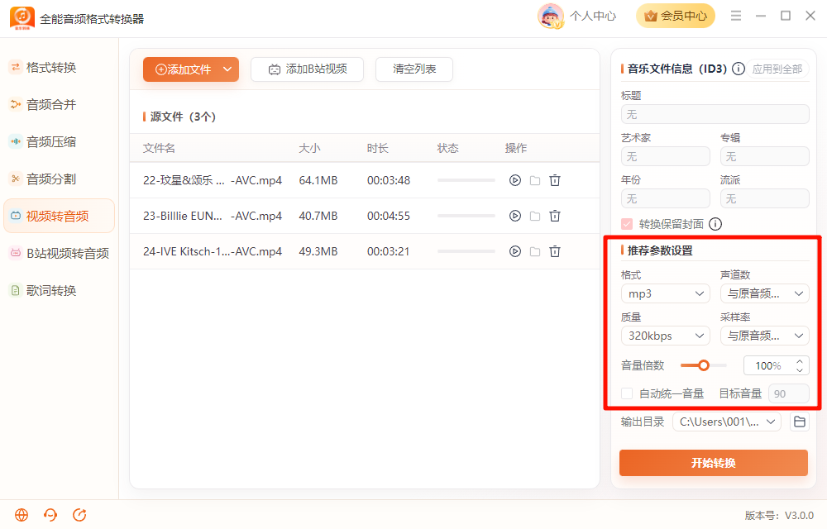This screenshot has width=827, height=529.
Task: Click the 标题 input field
Action: point(715,114)
